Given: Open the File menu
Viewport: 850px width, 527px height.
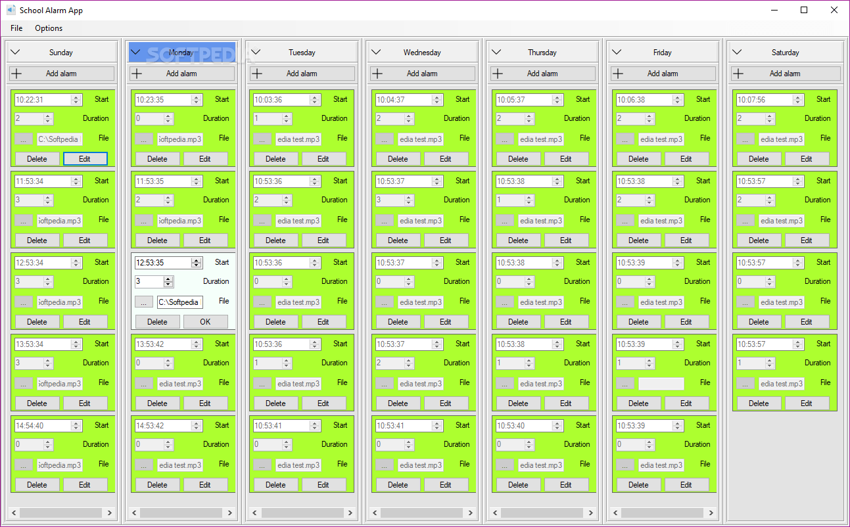Looking at the screenshot, I should pos(16,28).
